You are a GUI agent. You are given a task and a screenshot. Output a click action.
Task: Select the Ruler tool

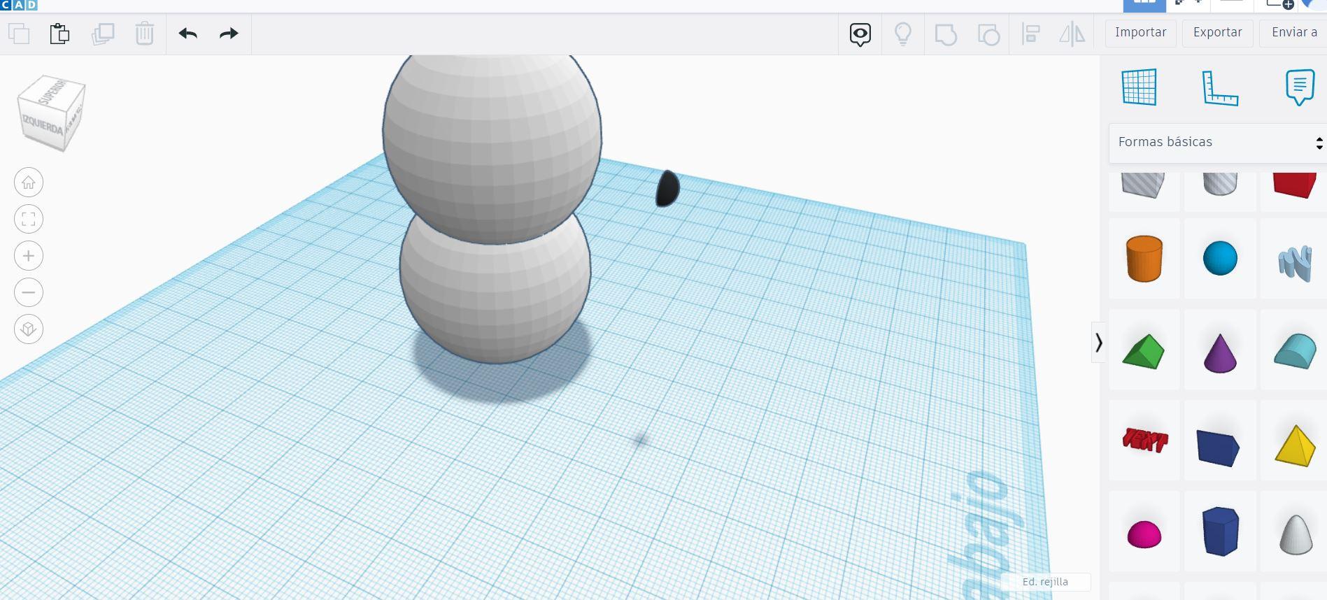click(1220, 88)
